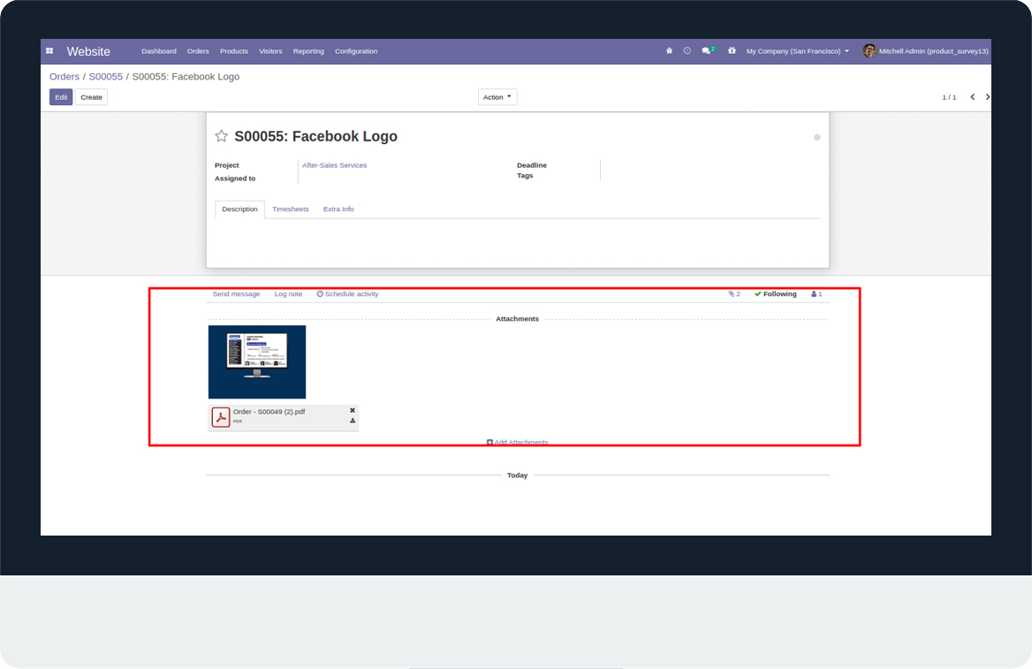This screenshot has height=669, width=1032.
Task: Click S00055 breadcrumb link
Action: point(106,77)
